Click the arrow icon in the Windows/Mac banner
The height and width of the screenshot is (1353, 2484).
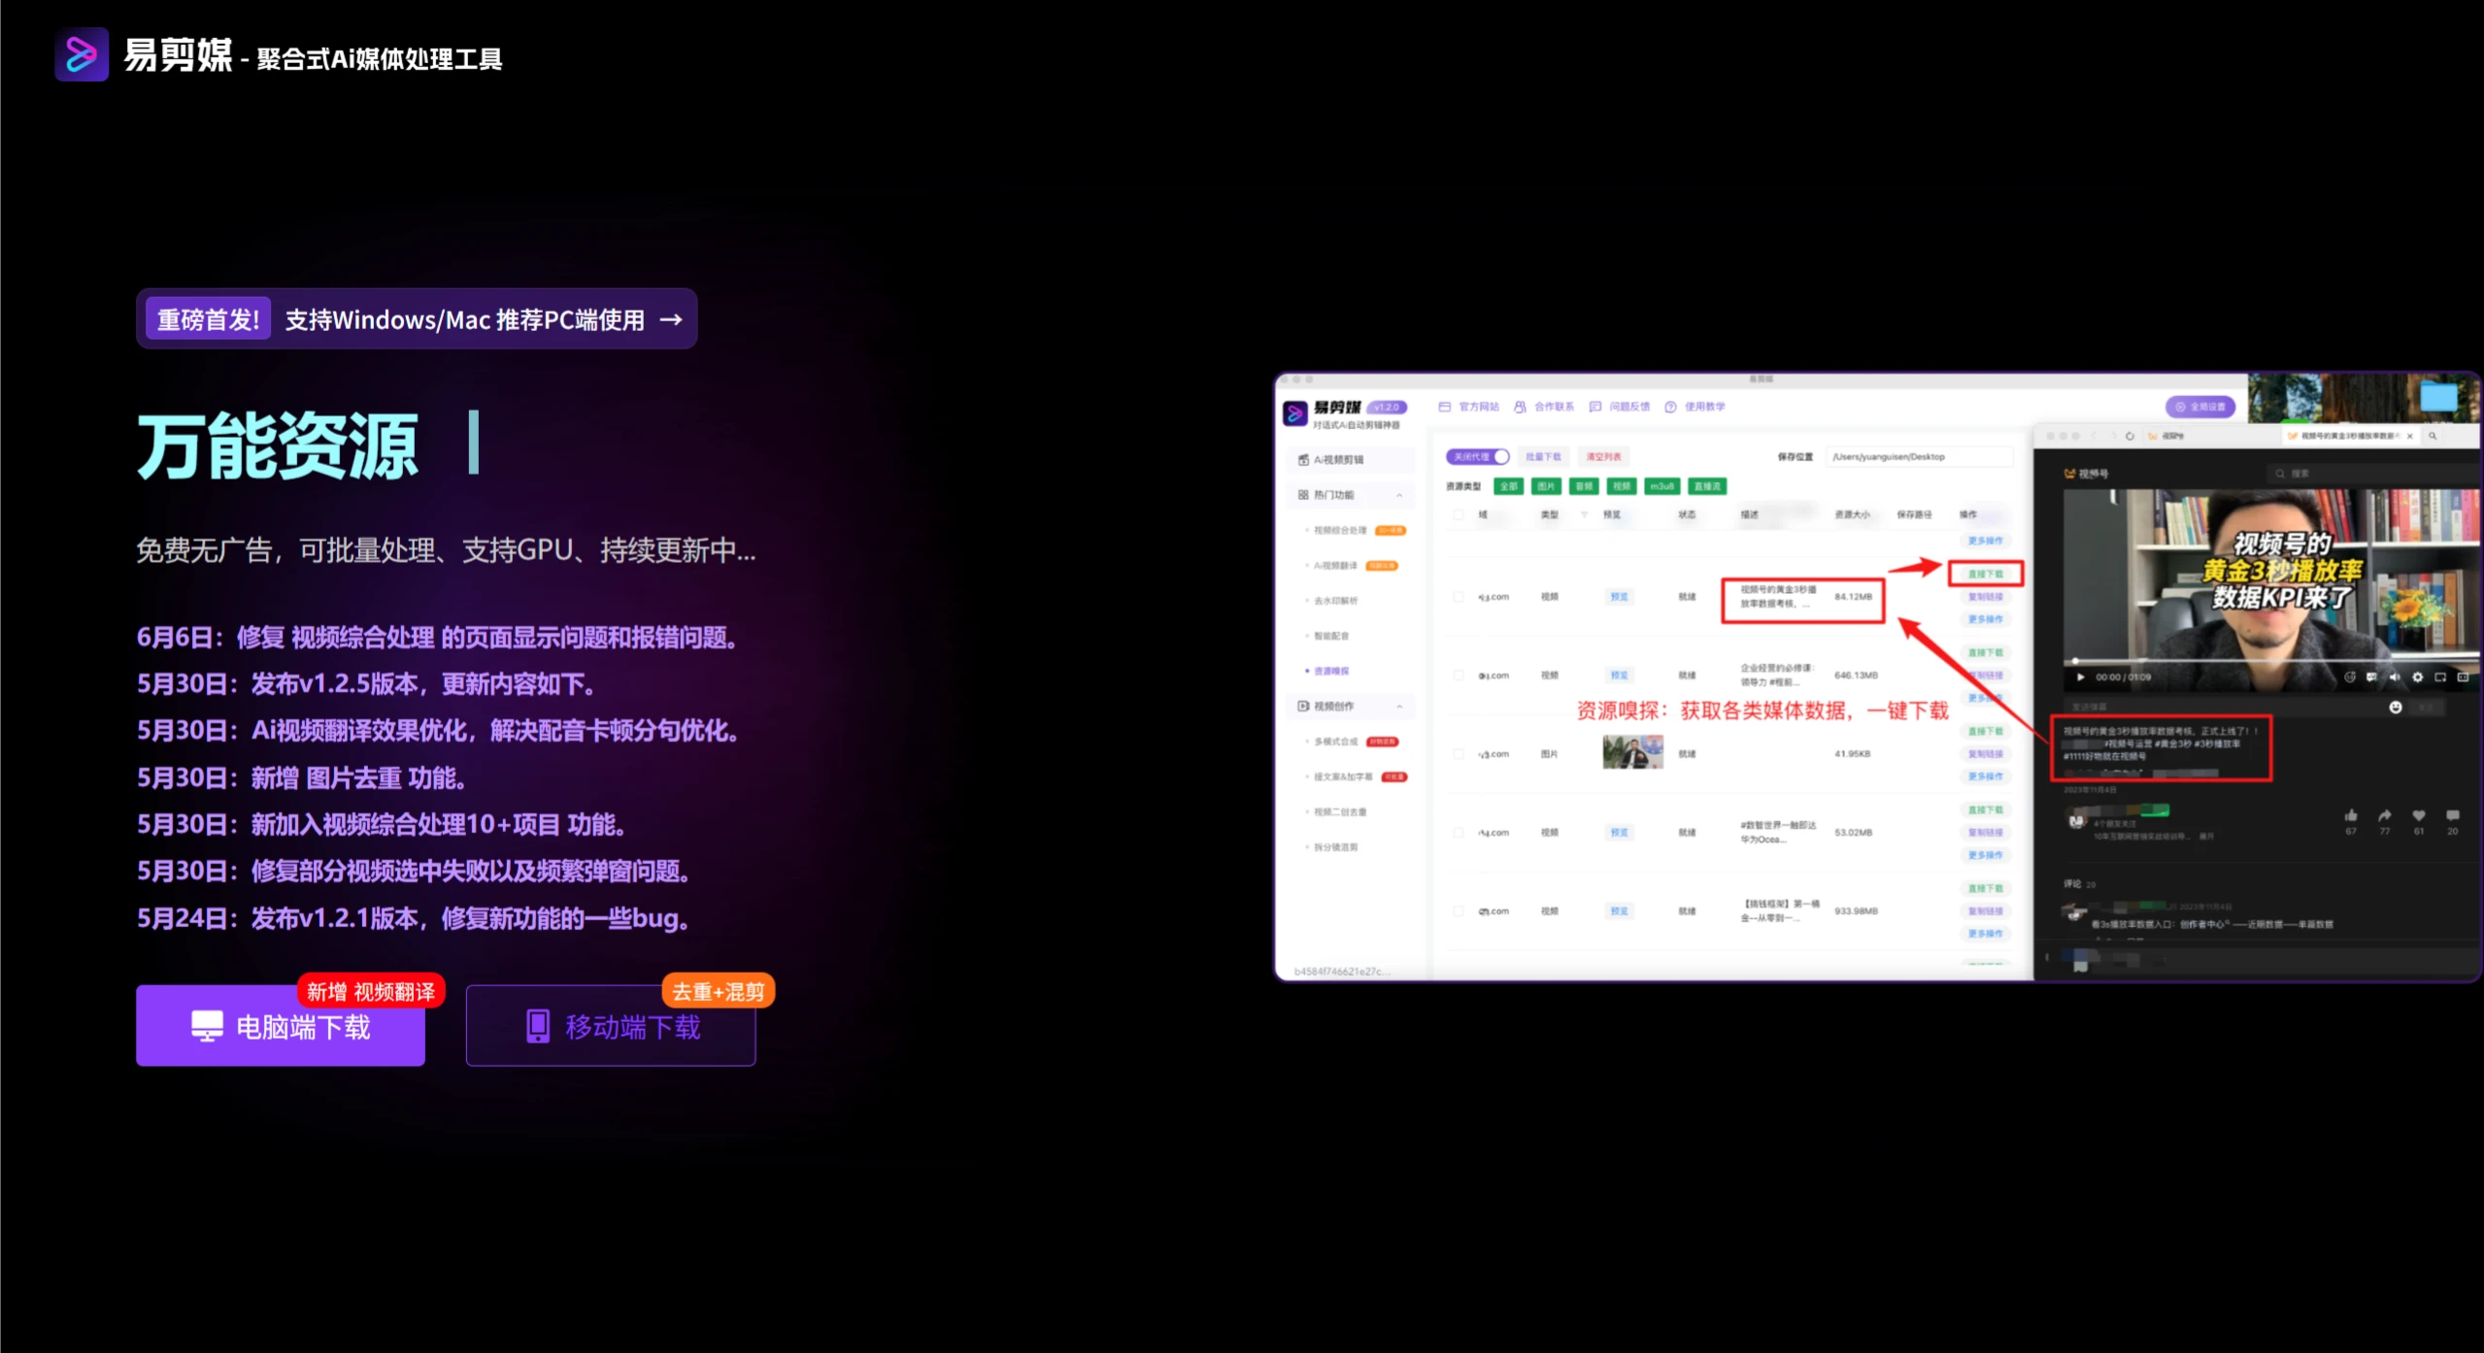coord(671,319)
